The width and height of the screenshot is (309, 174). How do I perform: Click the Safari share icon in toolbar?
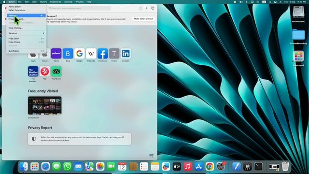tap(140, 8)
